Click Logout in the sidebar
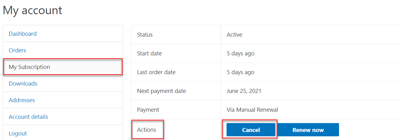 pyautogui.click(x=18, y=134)
